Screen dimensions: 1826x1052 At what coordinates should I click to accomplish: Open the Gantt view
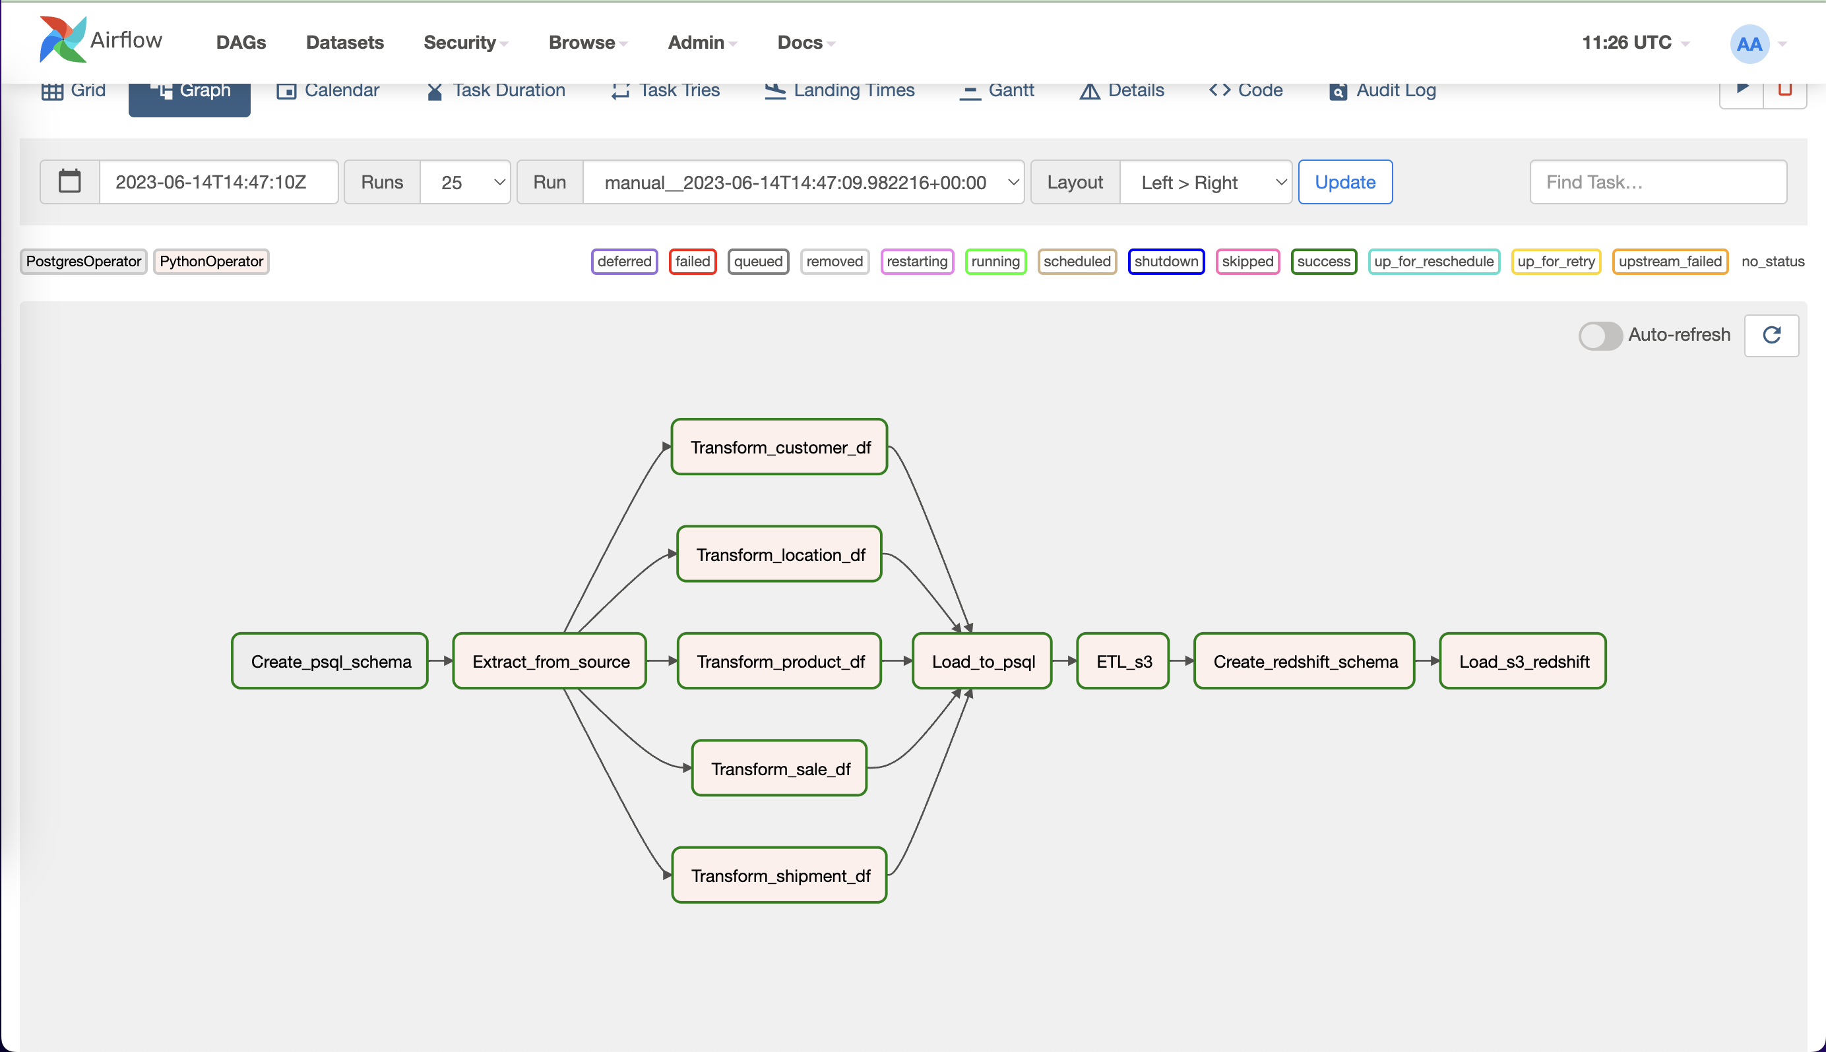[x=996, y=90]
